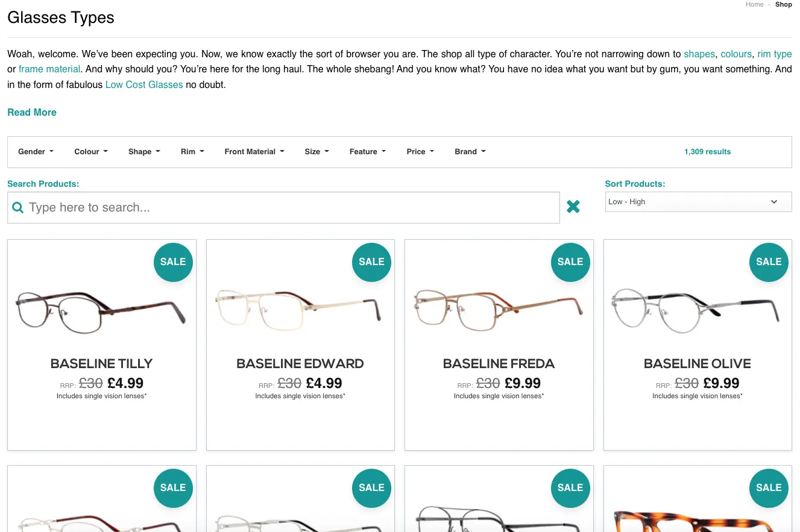Image resolution: width=800 pixels, height=532 pixels.
Task: Click the Glasses Types page heading
Action: click(61, 17)
